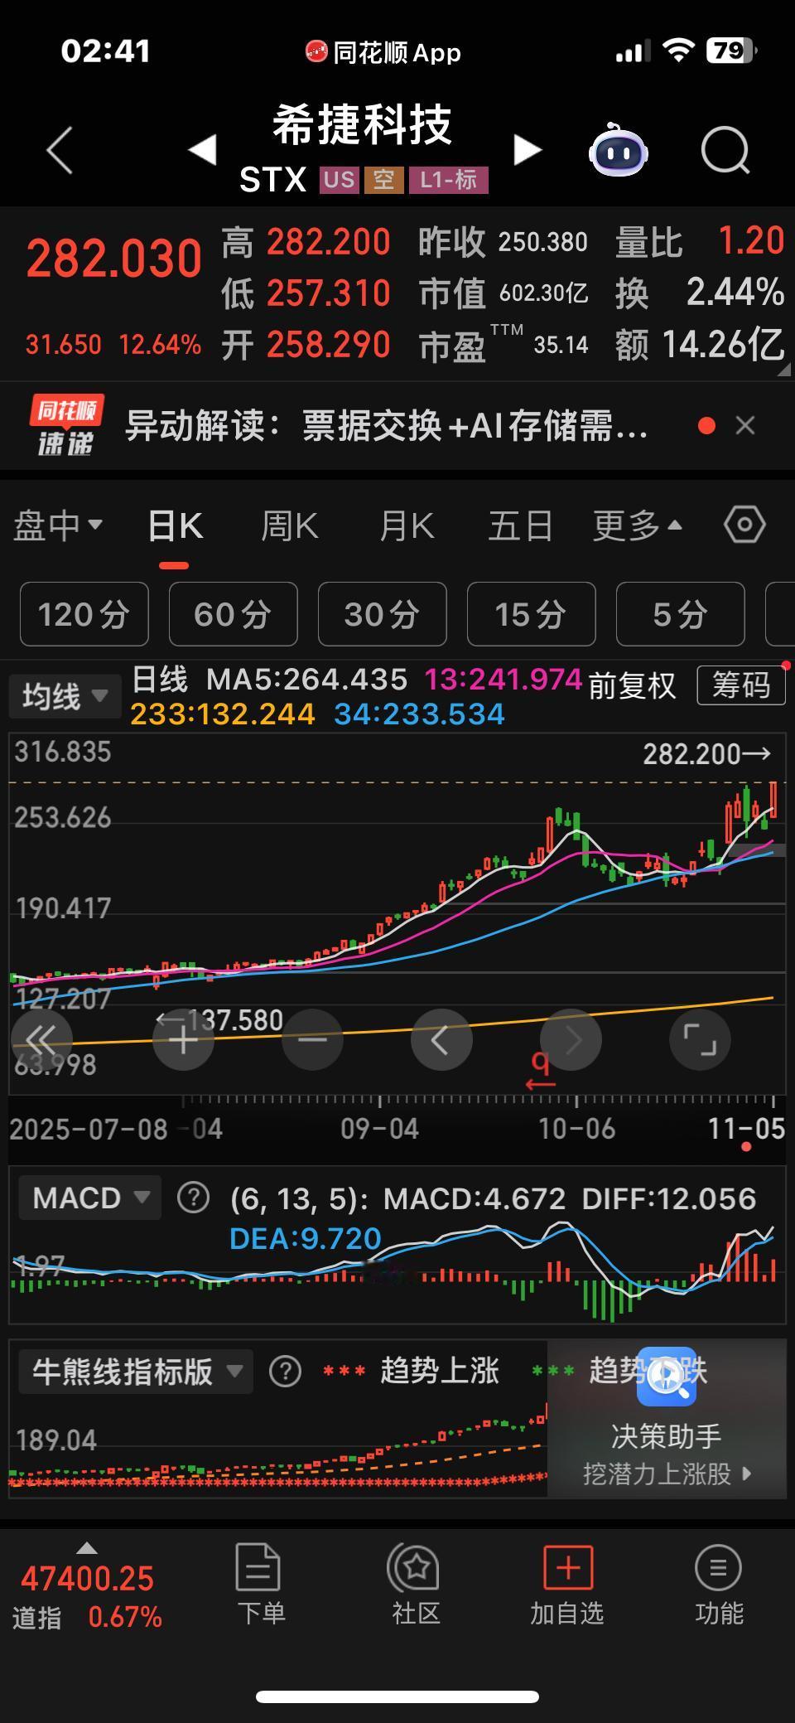Open the 牛熊线指标版 indicator dropdown
Screen dimensions: 795x1723
(x=136, y=1372)
